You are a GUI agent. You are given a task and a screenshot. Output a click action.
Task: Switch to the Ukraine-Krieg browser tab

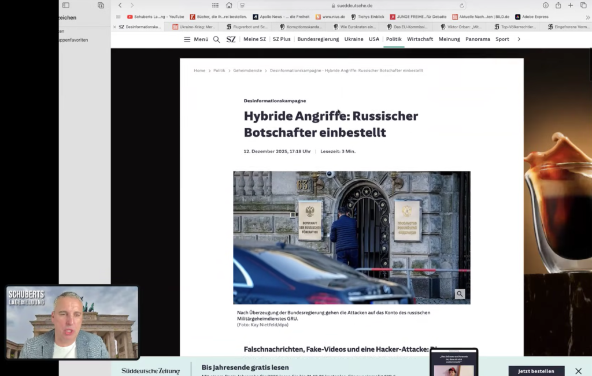tap(194, 27)
